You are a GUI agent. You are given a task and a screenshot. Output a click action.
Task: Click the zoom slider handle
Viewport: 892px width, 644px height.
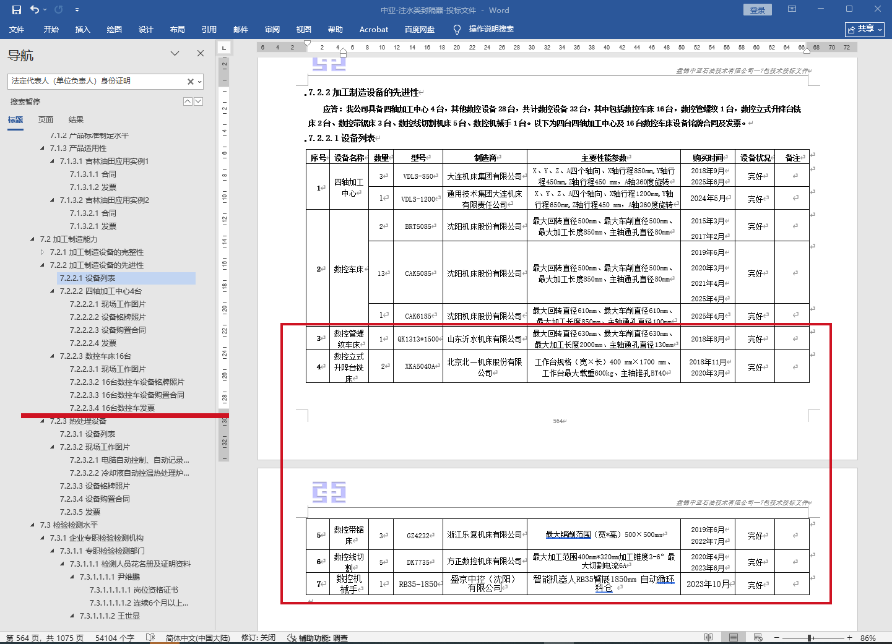click(x=810, y=637)
